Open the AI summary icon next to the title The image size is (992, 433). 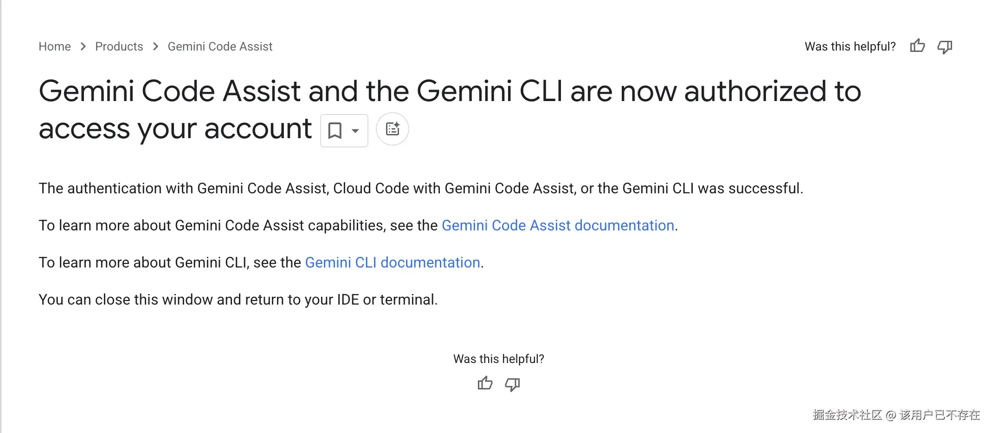[393, 129]
